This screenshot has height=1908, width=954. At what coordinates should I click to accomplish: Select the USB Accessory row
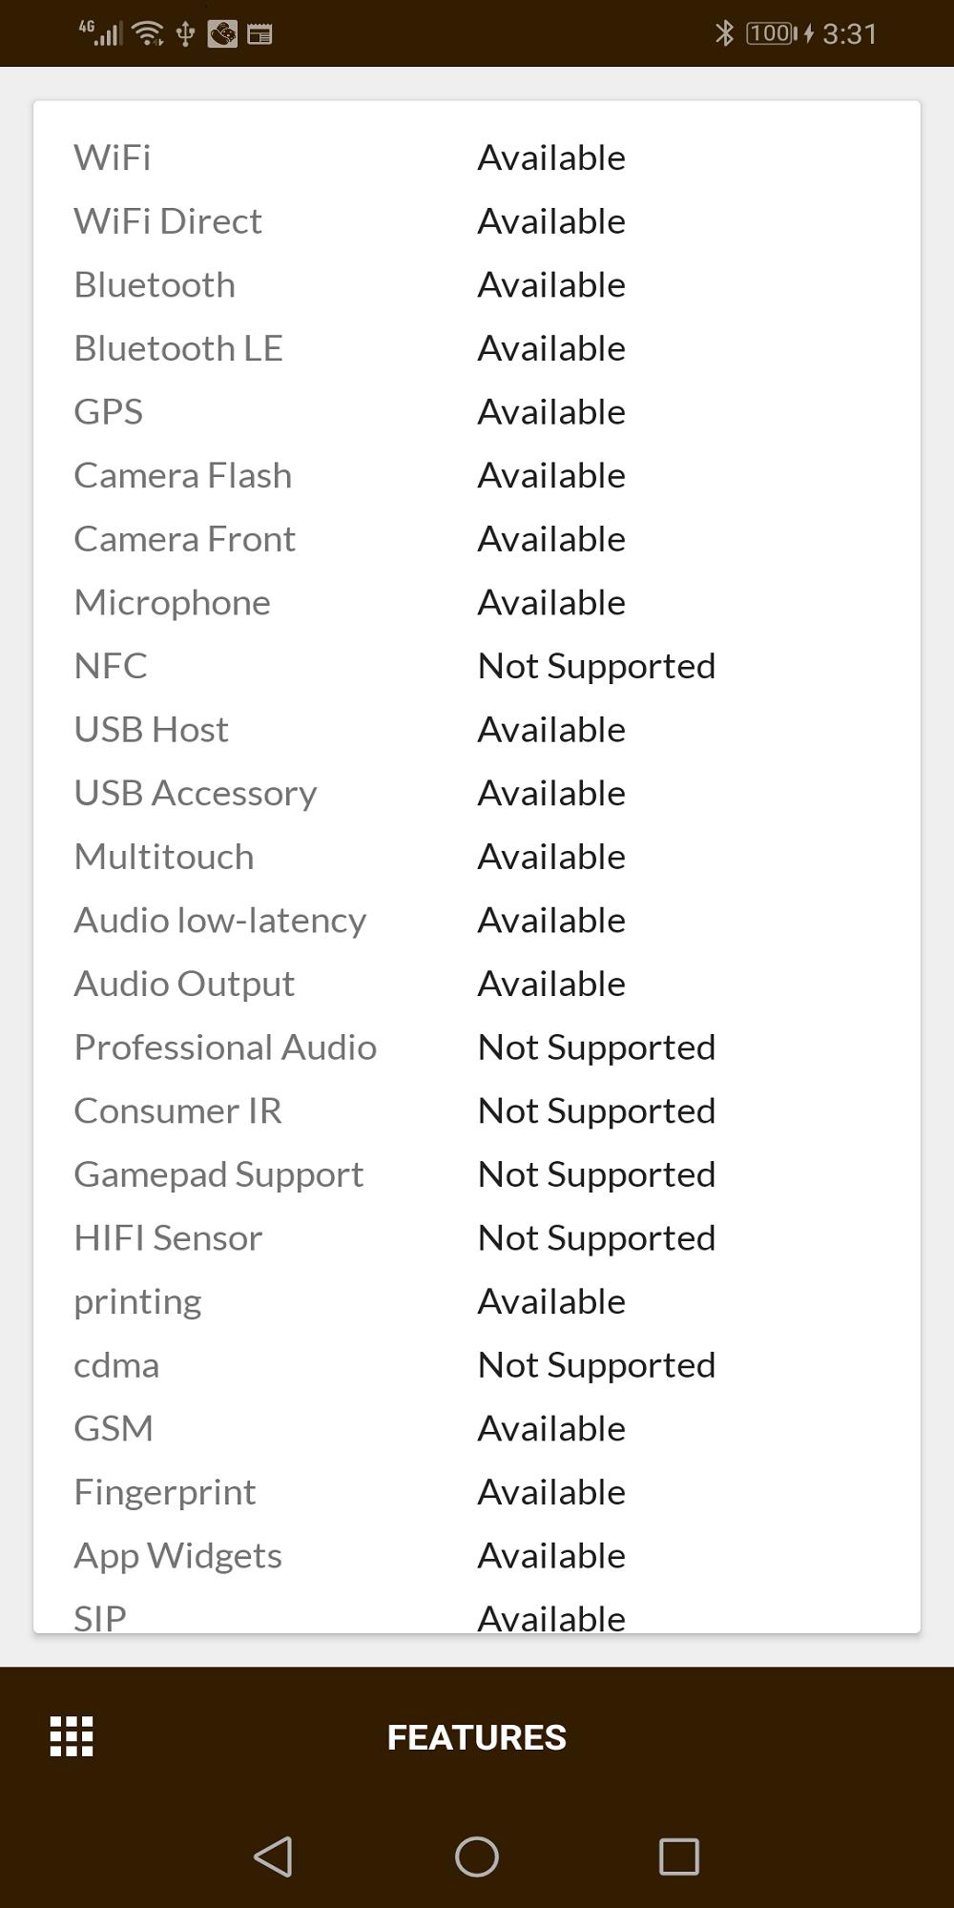(477, 793)
